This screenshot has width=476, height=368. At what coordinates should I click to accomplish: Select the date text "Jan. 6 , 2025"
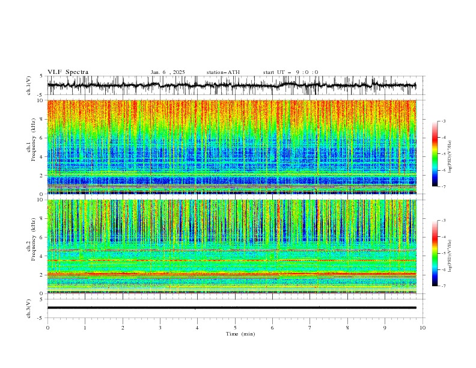point(168,72)
